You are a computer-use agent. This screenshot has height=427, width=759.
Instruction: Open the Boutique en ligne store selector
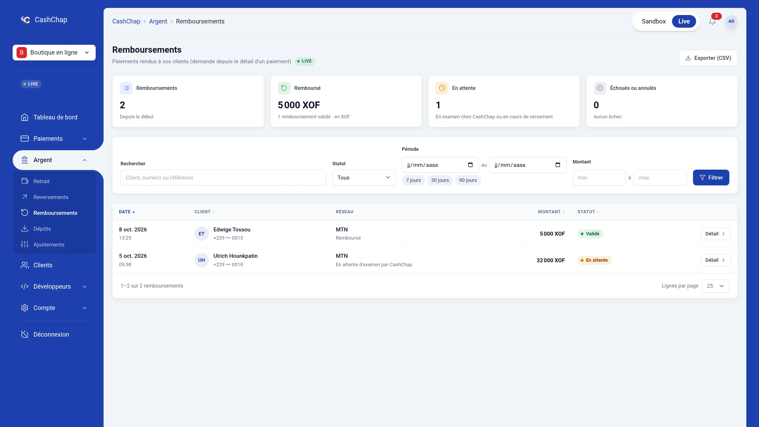(54, 52)
